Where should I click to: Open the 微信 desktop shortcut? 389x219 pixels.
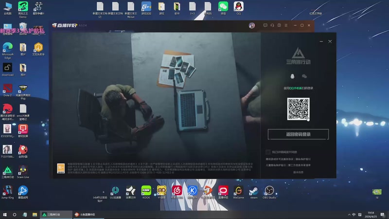[223, 8]
